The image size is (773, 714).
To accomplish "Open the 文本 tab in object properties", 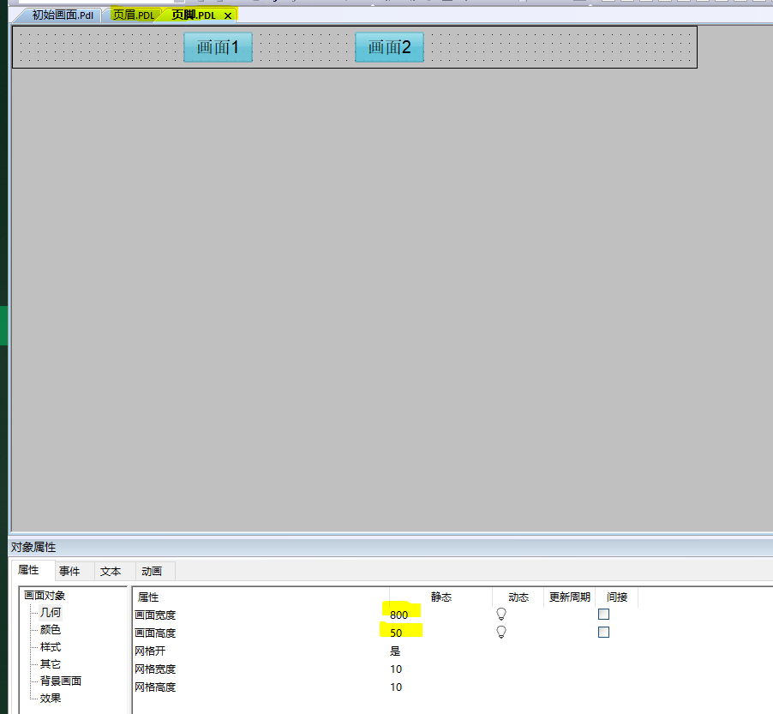I will 111,571.
